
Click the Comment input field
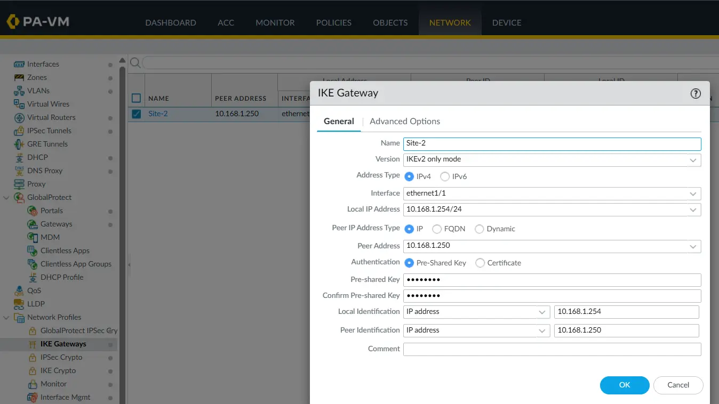point(552,350)
